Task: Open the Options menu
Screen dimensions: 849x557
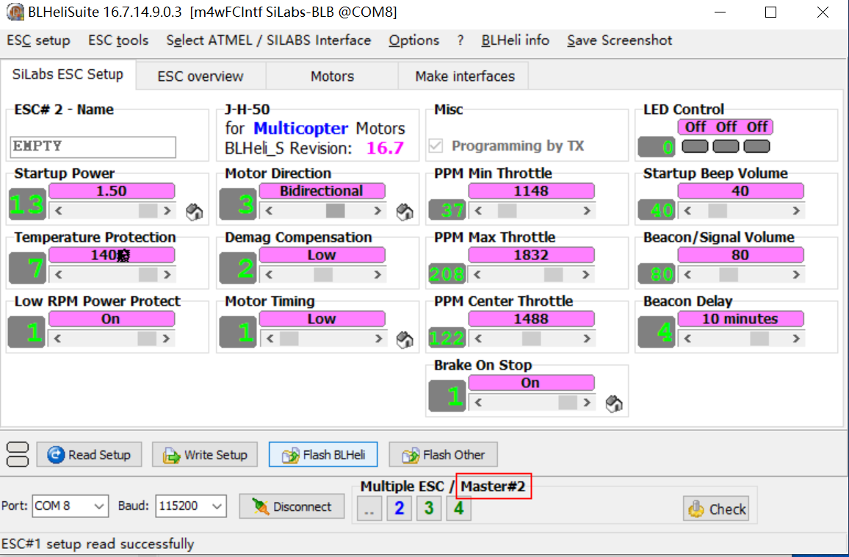Action: (413, 40)
